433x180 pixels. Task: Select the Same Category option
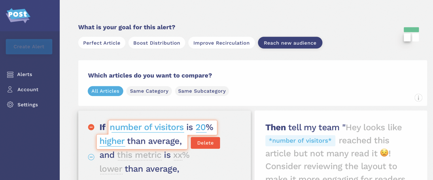149,91
